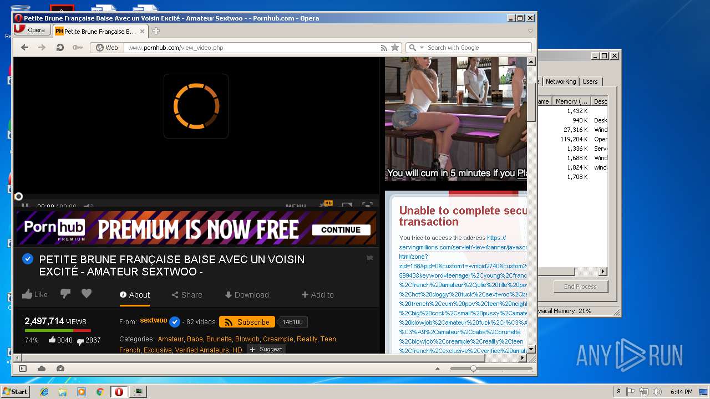Switch to the Users tab in Task Manager
The image size is (710, 399).
tap(590, 81)
